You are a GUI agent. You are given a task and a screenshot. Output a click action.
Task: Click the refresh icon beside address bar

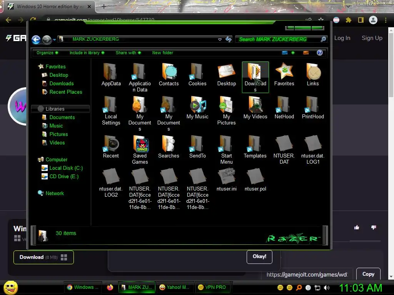[x=229, y=39]
